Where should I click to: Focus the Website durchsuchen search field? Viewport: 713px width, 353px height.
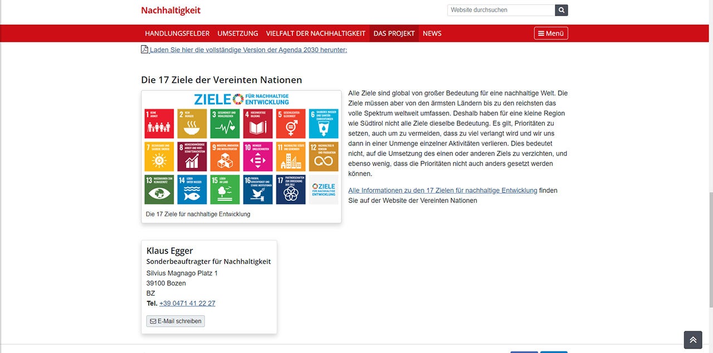coord(501,10)
